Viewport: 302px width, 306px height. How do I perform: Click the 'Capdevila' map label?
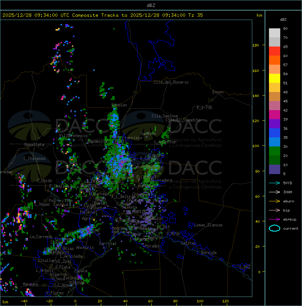[97, 141]
